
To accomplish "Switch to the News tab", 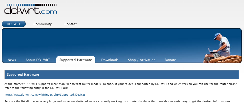I will [12, 60].
